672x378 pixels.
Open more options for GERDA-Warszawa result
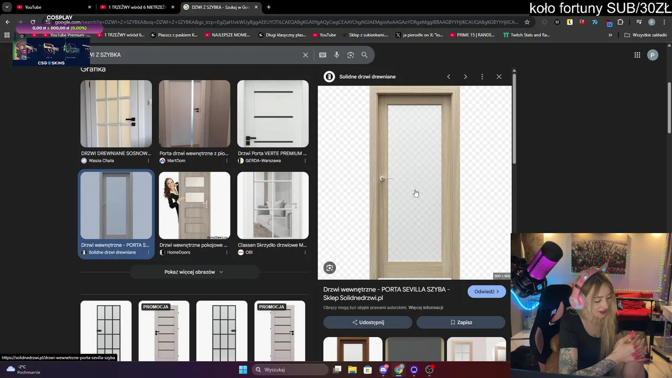tap(304, 161)
